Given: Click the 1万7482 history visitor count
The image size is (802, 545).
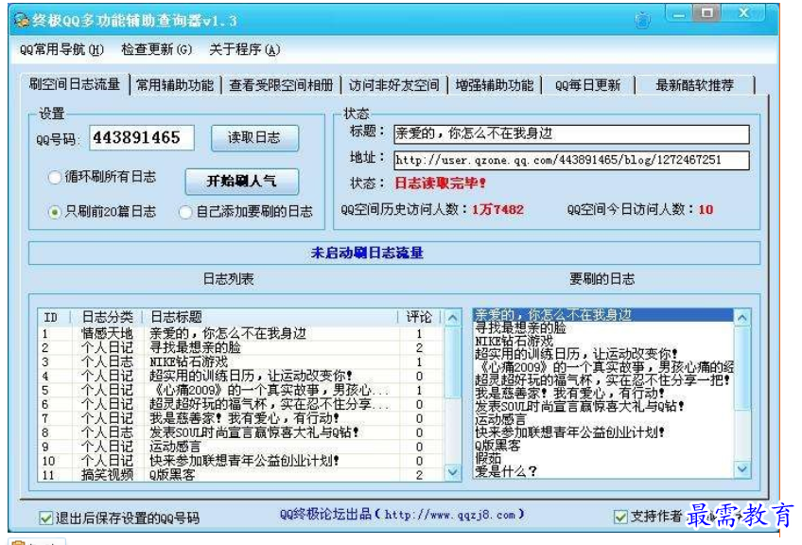Looking at the screenshot, I should tap(497, 209).
